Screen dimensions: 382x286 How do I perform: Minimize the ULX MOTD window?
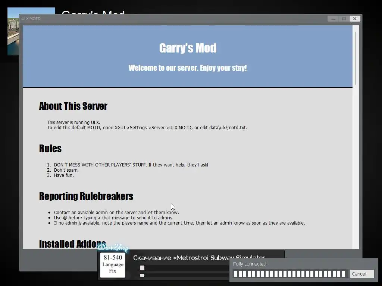tap(333, 19)
